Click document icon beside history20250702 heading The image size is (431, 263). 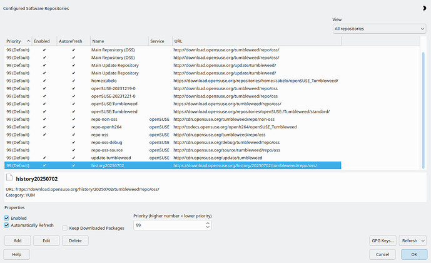pyautogui.click(x=9, y=177)
